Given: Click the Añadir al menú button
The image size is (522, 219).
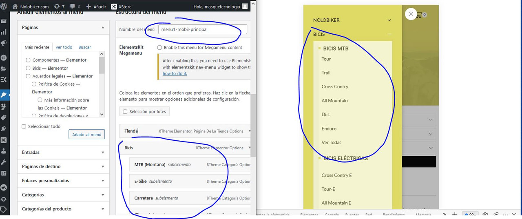Looking at the screenshot, I should pyautogui.click(x=87, y=134).
